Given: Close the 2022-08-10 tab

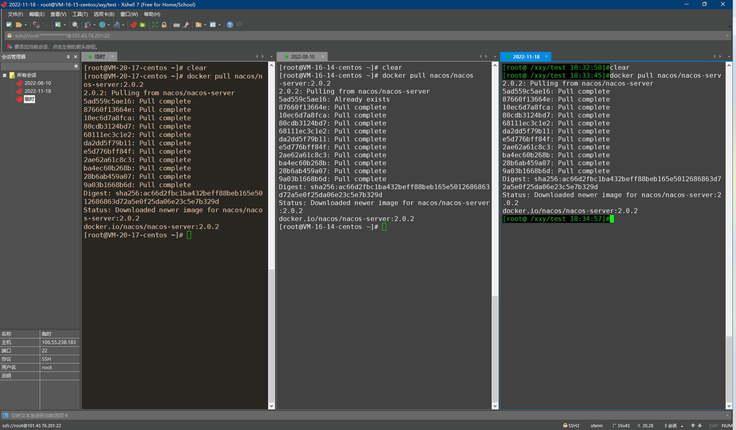Looking at the screenshot, I should [323, 57].
